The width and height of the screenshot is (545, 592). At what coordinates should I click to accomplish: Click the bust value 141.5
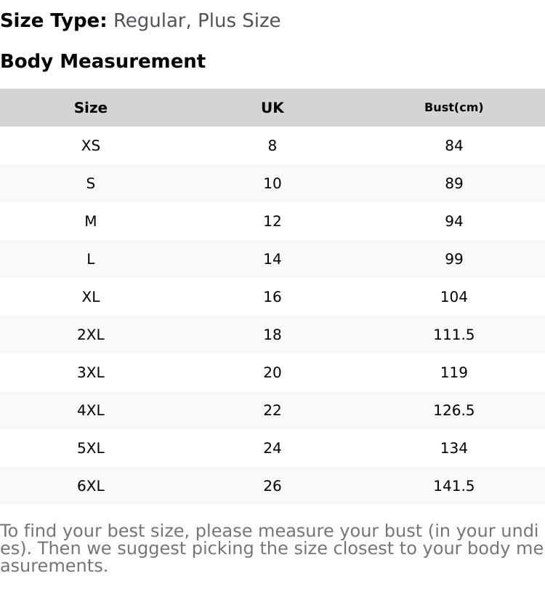tap(453, 486)
